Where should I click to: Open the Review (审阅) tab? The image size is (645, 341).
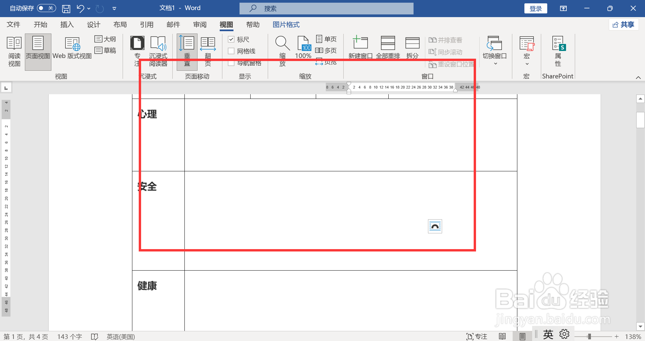200,24
